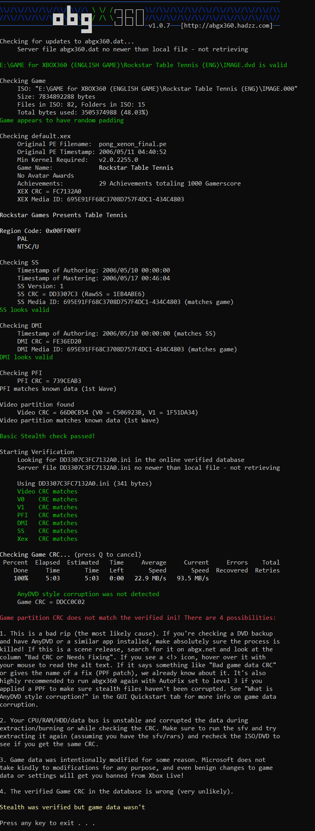Image resolution: width=315 pixels, height=831 pixels.
Task: Click '29 Achievements totaling 1000 Gamerscore'
Action: [x=170, y=184]
